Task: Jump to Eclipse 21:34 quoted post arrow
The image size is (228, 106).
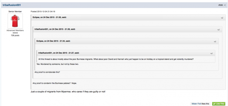Action: click(x=215, y=41)
